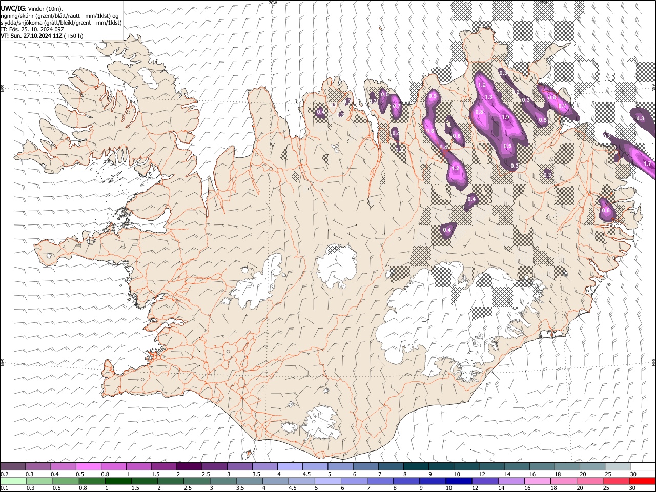
Task: Click the bright pink swatch between 0.5 and 0.8 in the top legend row
Action: pyautogui.click(x=89, y=467)
